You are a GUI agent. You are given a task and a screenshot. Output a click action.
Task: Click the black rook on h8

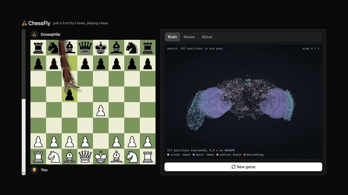tap(148, 48)
